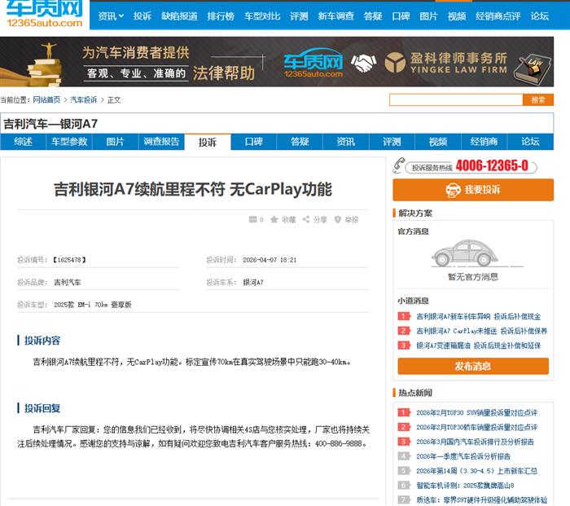Go to 网站首页 breadcrumb link

[x=46, y=100]
